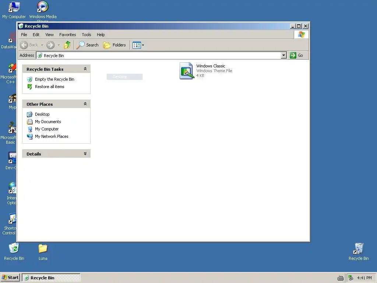
Task: Click Restore all items link
Action: (x=50, y=87)
